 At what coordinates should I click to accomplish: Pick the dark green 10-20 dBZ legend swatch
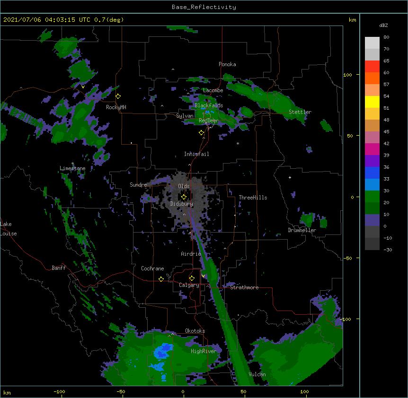click(x=372, y=208)
